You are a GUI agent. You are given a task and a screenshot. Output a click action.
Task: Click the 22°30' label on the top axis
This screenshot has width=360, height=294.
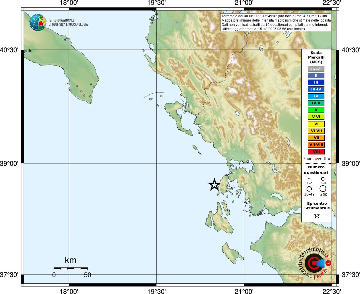tap(332, 3)
